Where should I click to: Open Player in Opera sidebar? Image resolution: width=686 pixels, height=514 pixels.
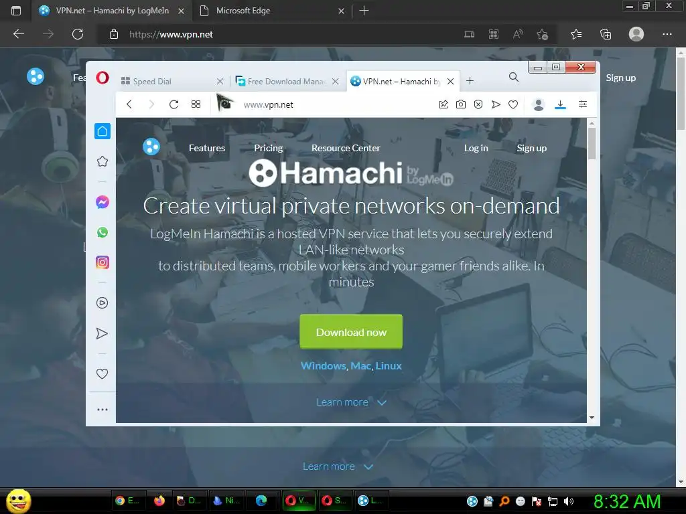tap(102, 303)
